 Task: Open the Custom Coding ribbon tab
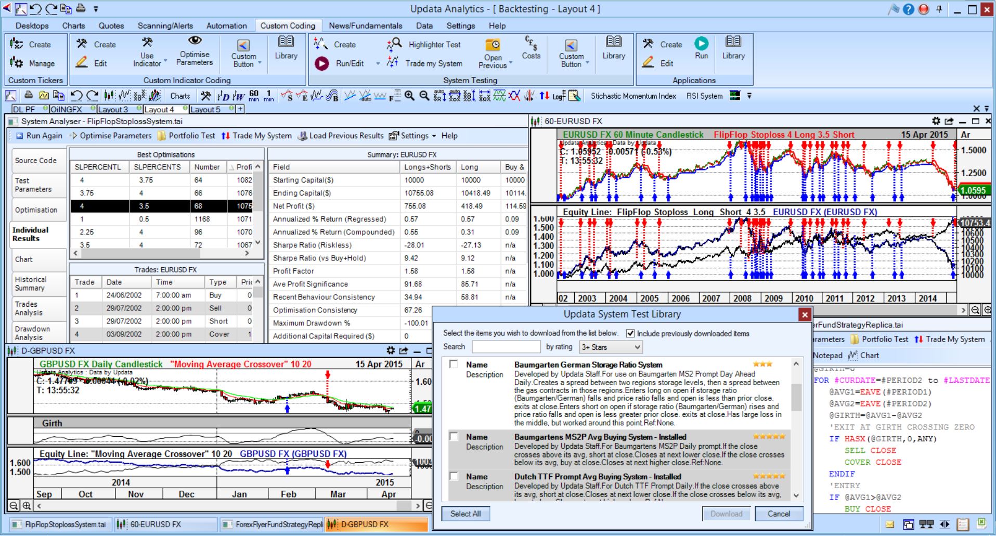coord(288,25)
